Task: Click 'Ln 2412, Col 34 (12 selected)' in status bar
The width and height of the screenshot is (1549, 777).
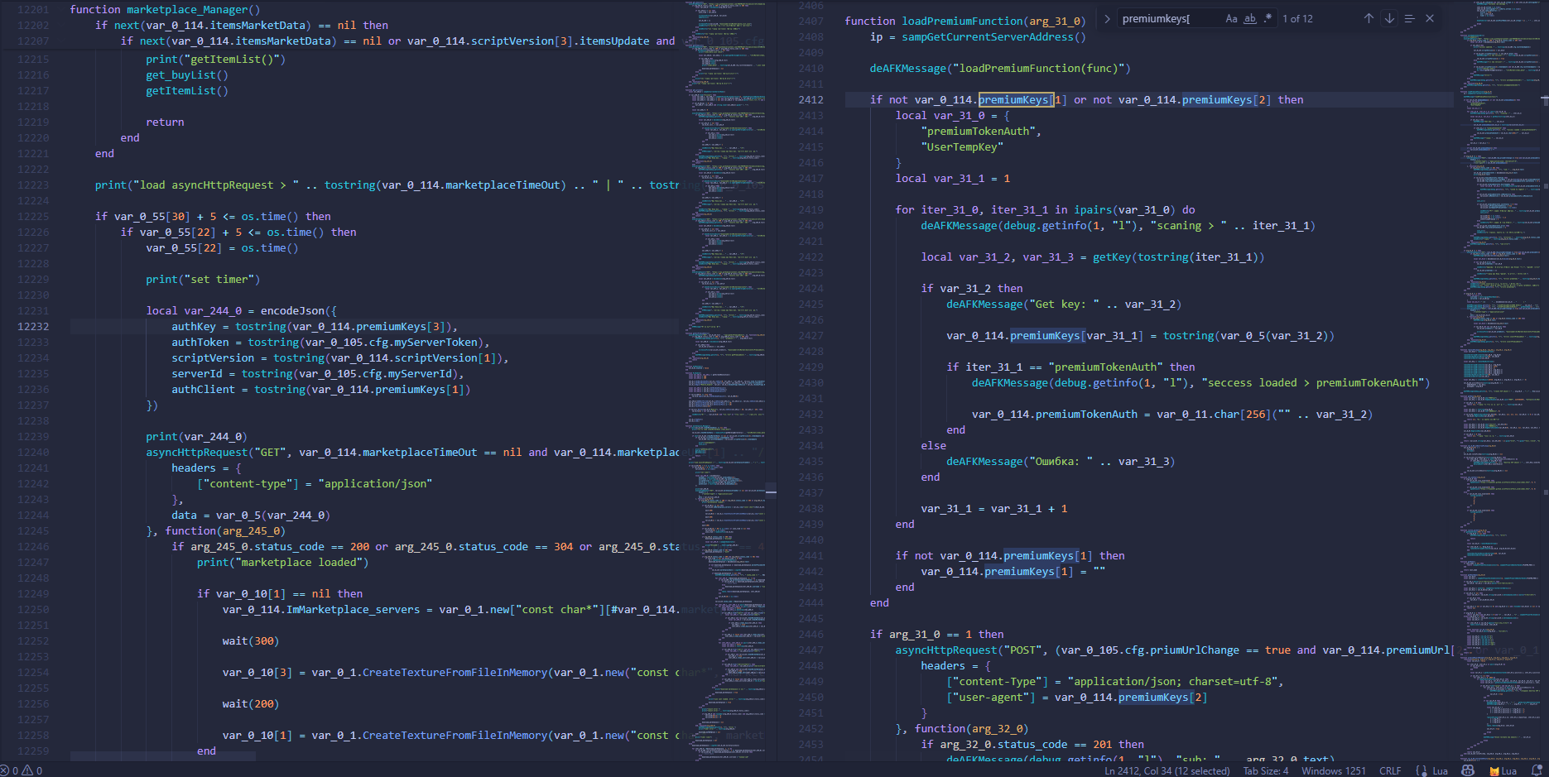Action: [1167, 770]
